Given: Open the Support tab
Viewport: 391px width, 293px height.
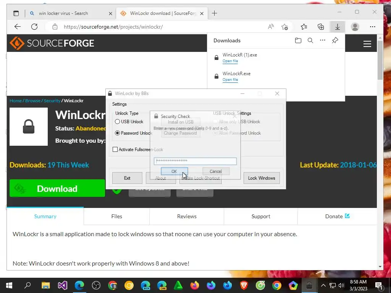Looking at the screenshot, I should [x=261, y=216].
